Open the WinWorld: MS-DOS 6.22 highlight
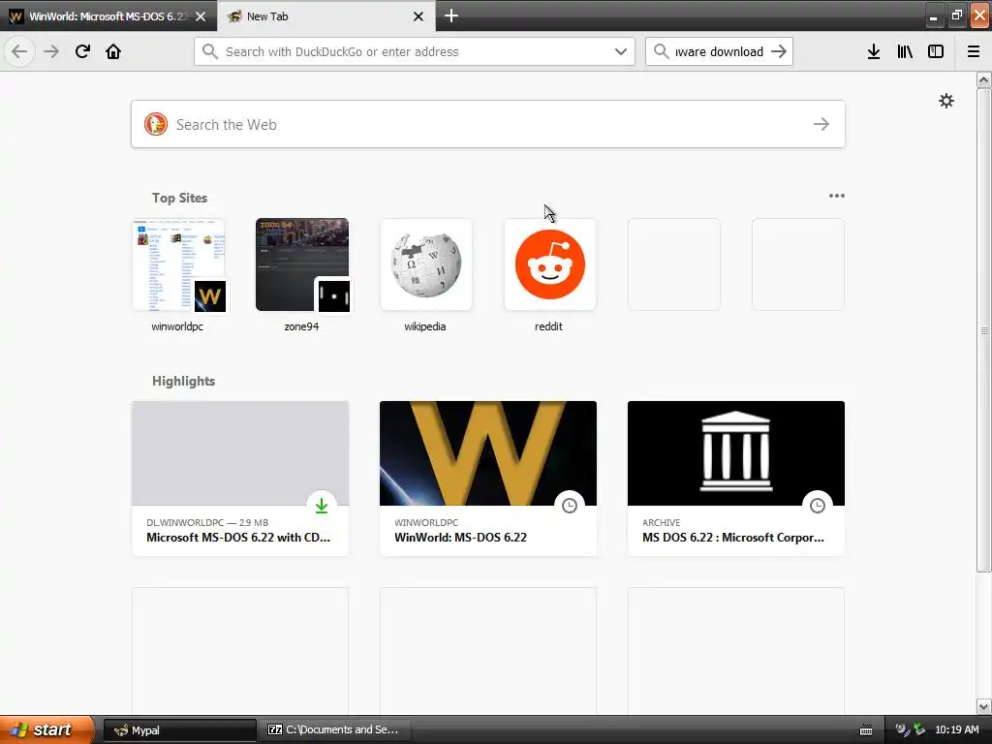This screenshot has height=744, width=992. coord(488,479)
